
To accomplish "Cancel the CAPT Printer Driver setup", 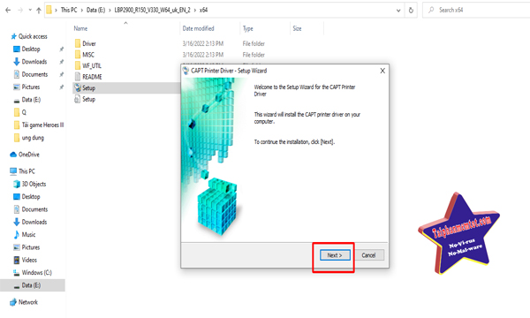I will pos(368,255).
